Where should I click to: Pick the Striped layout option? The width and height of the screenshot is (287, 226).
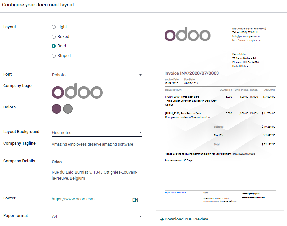[54, 56]
